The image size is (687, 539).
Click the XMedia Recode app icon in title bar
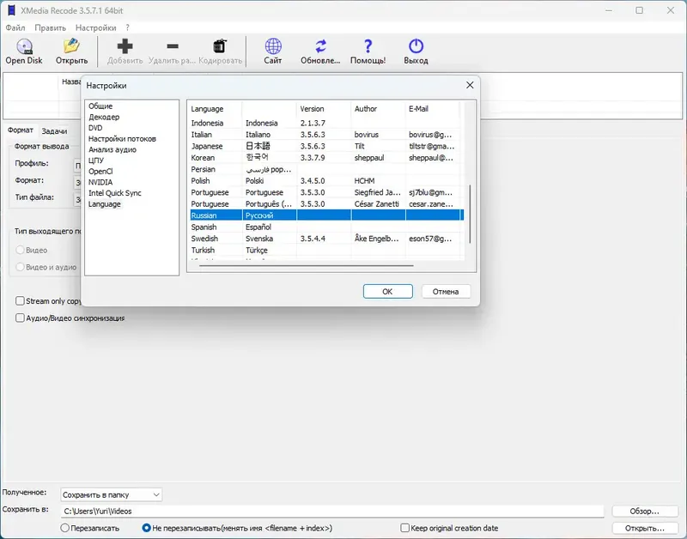tap(10, 10)
